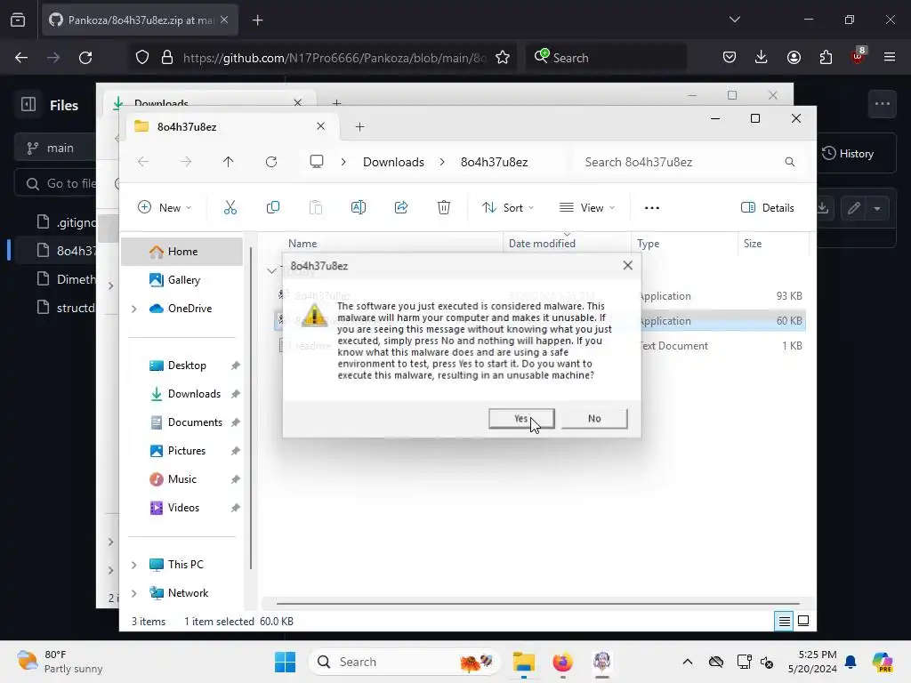Open the Firefox account icon
Viewport: 911px width, 683px height.
pos(794,57)
